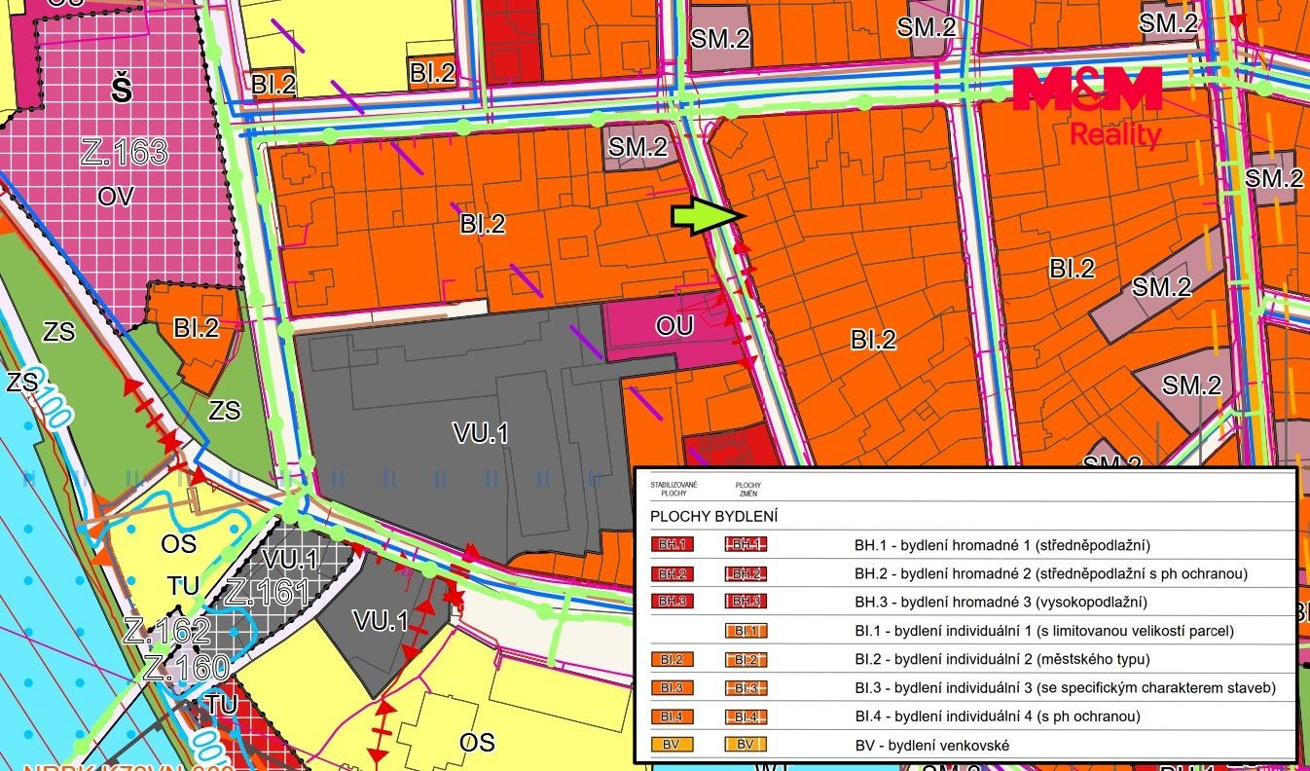Image resolution: width=1310 pixels, height=771 pixels.
Task: Click the BV bydlení venkovské legend text
Action: coord(932,746)
